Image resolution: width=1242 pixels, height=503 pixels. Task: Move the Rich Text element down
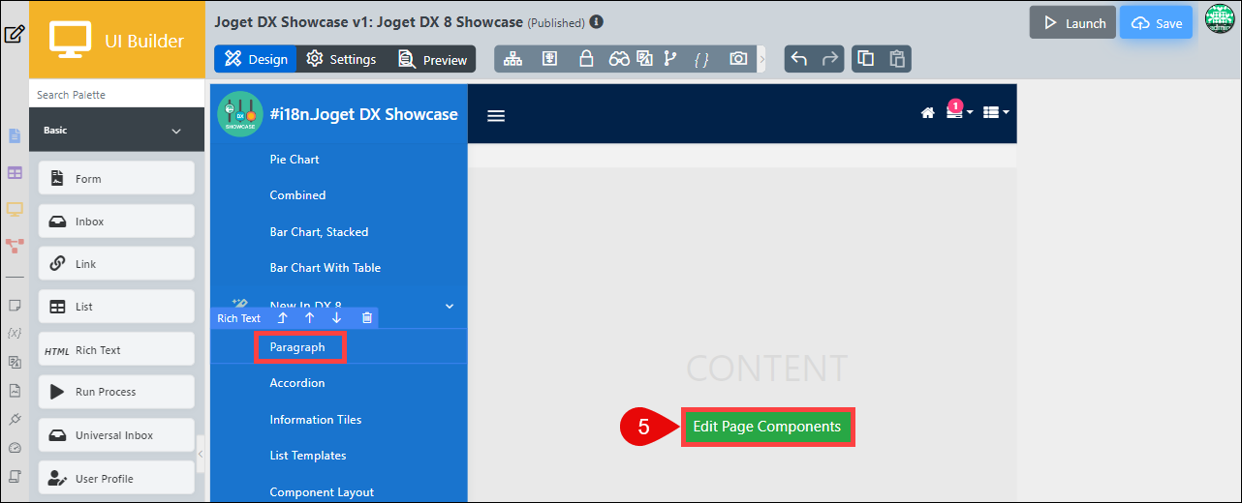(x=337, y=318)
